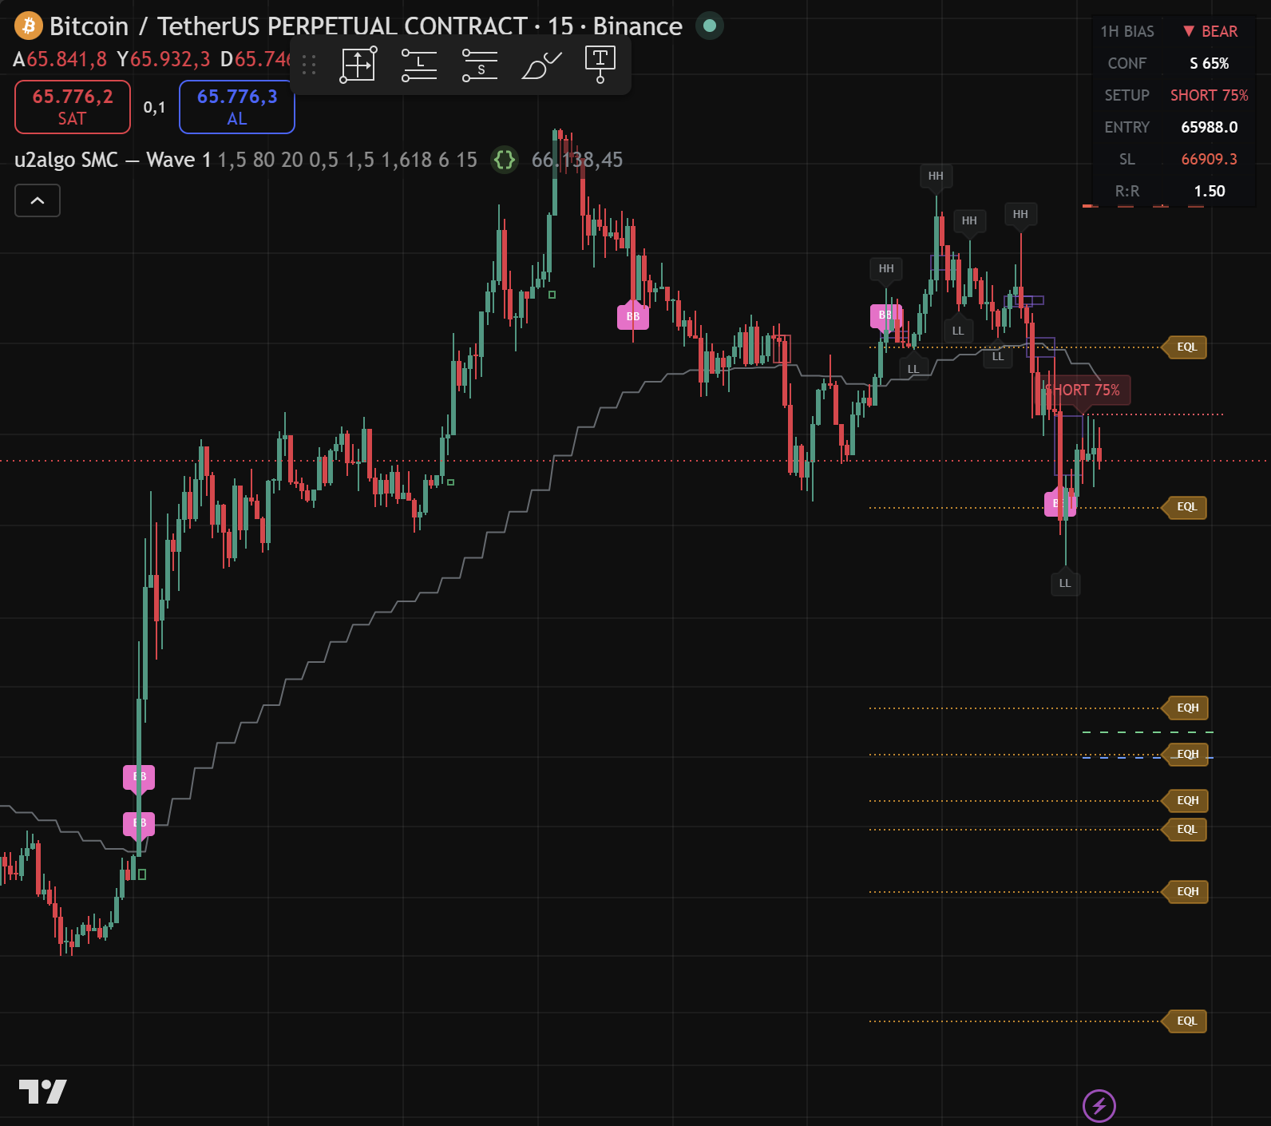The height and width of the screenshot is (1126, 1271).
Task: Click the 66.138,45 indicator value
Action: (x=577, y=160)
